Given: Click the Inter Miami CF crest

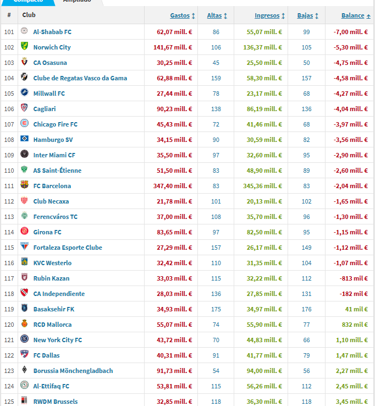Looking at the screenshot, I should [24, 154].
